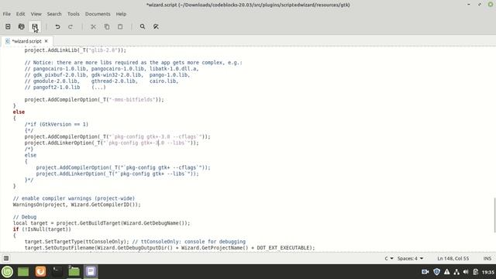Redo the last undone edit
The height and width of the screenshot is (279, 496).
[71, 26]
